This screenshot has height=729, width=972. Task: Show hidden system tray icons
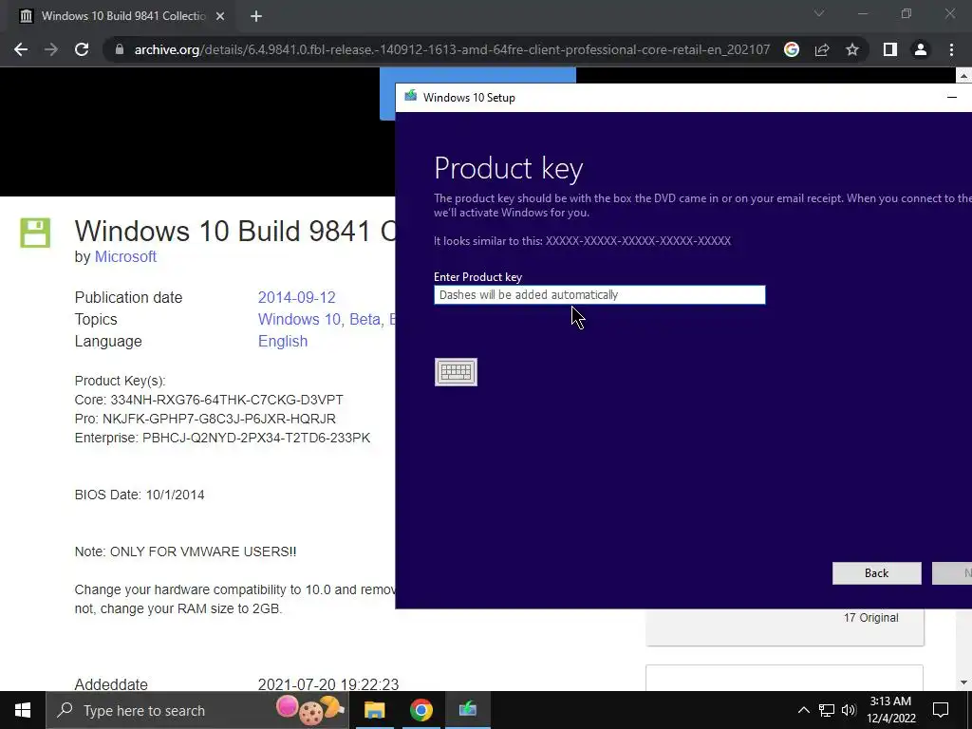pyautogui.click(x=803, y=710)
